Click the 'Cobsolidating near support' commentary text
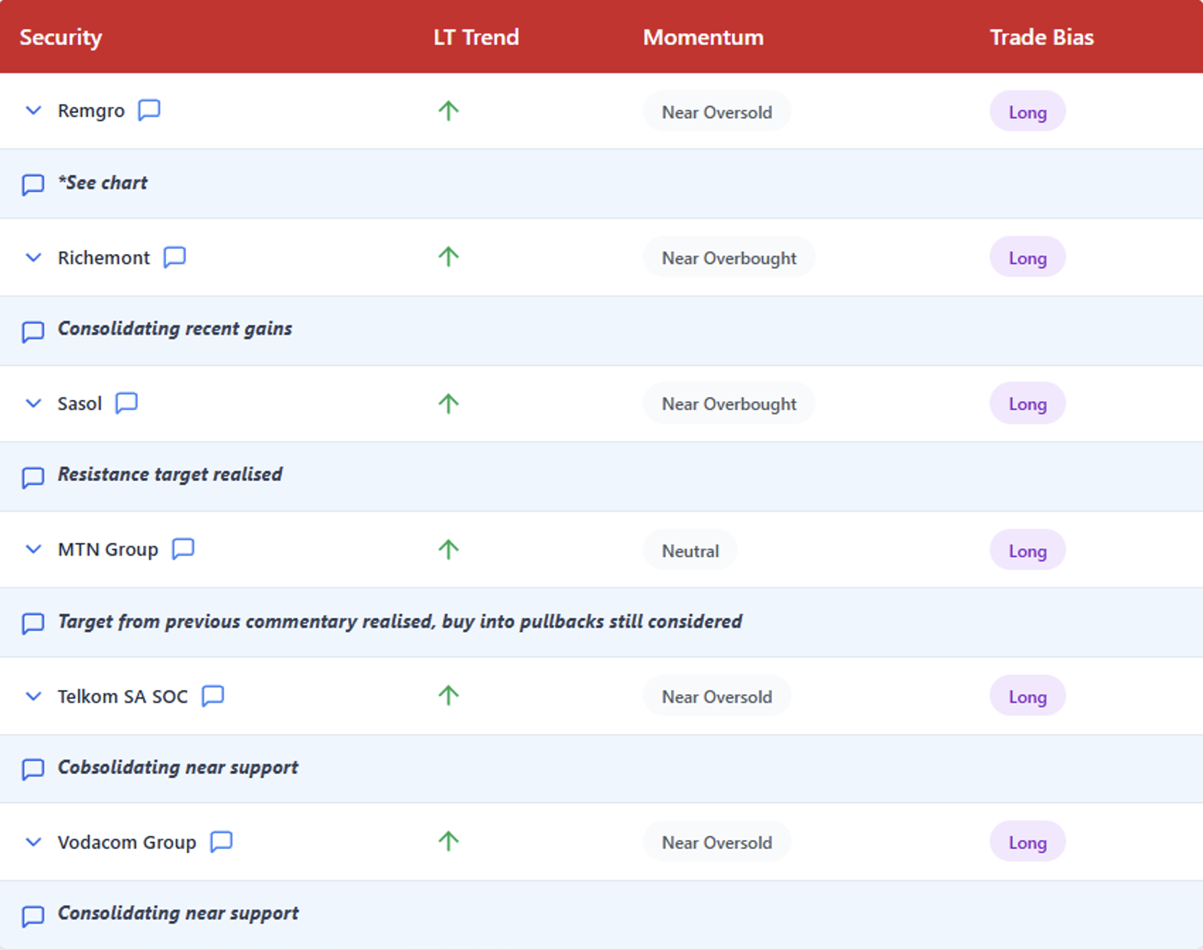1203x950 pixels. pos(178,767)
